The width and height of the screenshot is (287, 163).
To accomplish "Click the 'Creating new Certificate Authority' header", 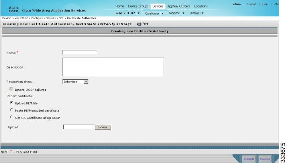I will 140,31.
